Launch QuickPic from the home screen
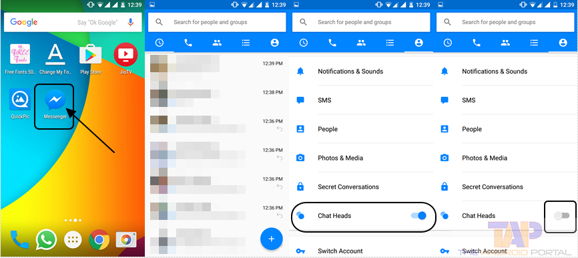 [x=20, y=104]
